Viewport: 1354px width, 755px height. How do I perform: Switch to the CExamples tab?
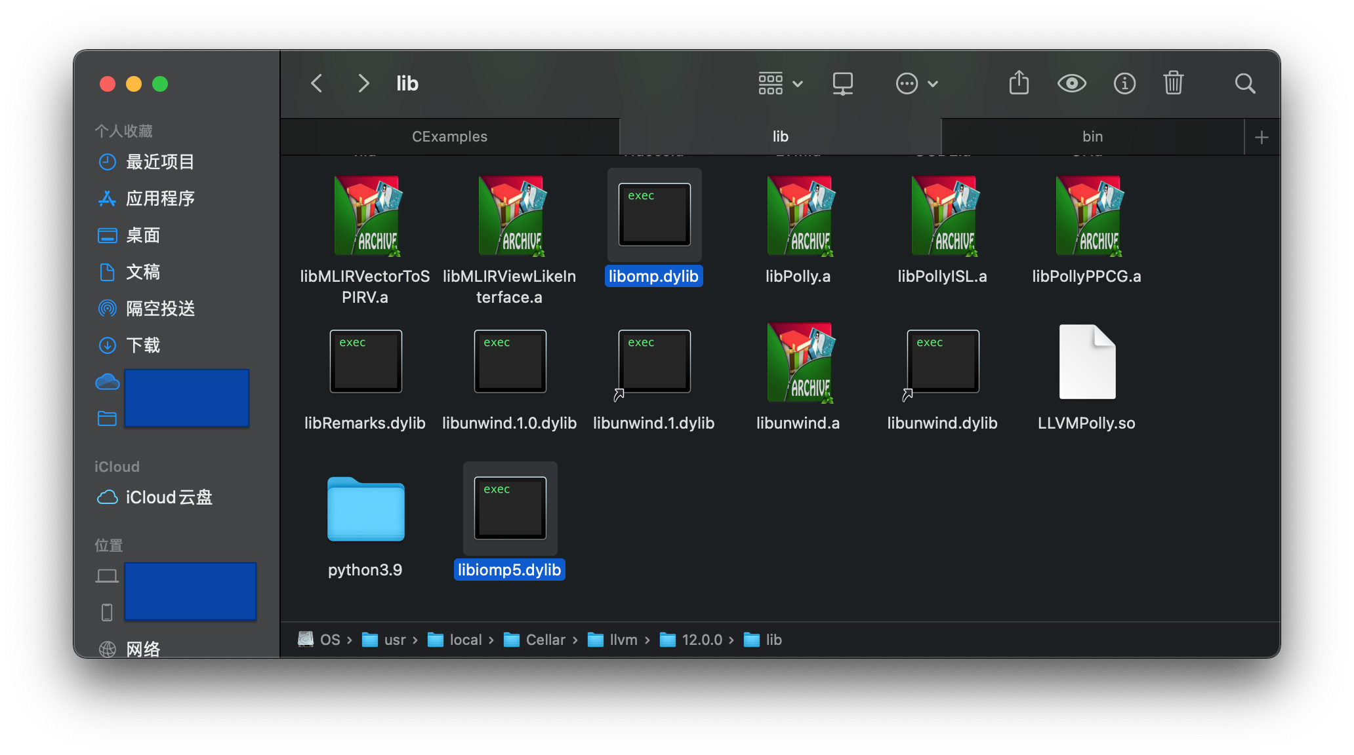(x=449, y=136)
